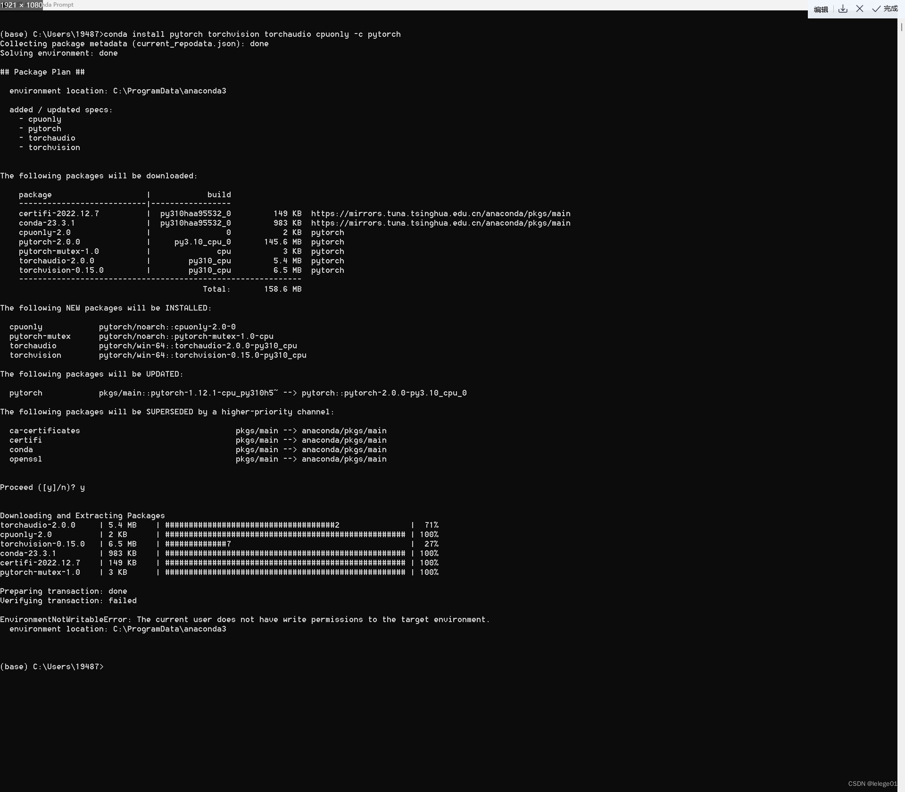Viewport: 905px width, 792px height.
Task: Click the '145.6 MB' size value
Action: click(283, 242)
